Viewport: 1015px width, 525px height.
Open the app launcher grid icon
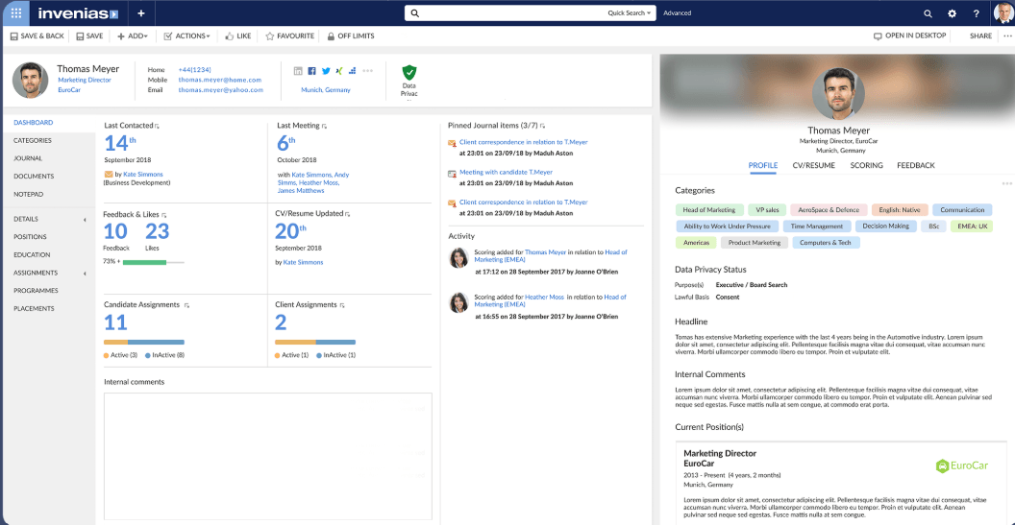(x=15, y=12)
